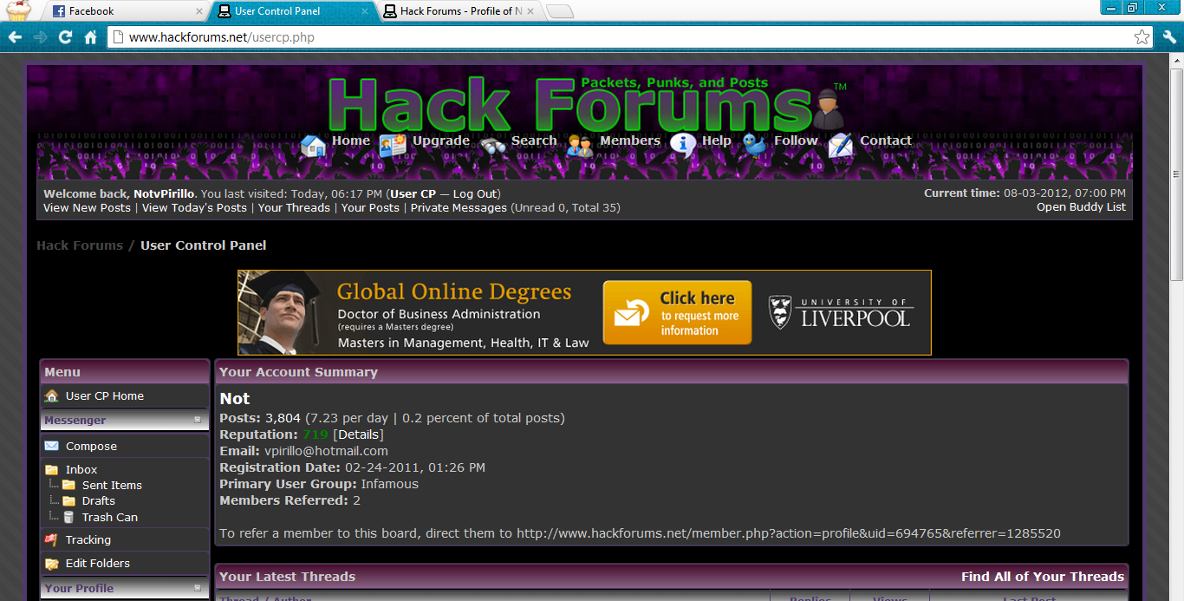Click the Members people icon

[x=580, y=145]
